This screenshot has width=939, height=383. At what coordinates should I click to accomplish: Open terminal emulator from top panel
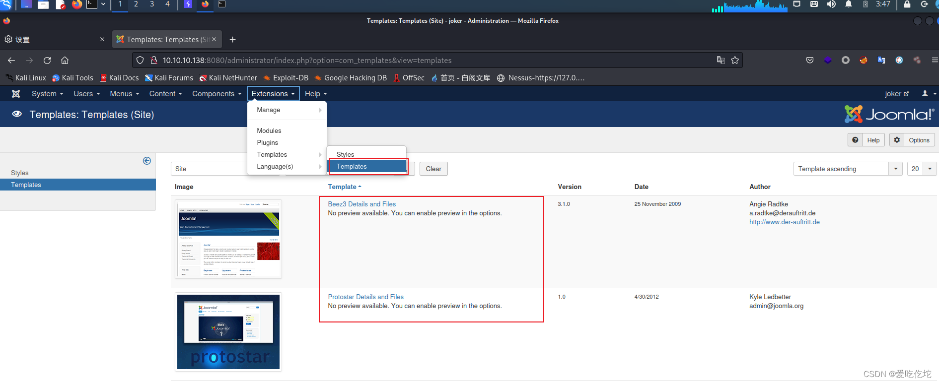[92, 4]
